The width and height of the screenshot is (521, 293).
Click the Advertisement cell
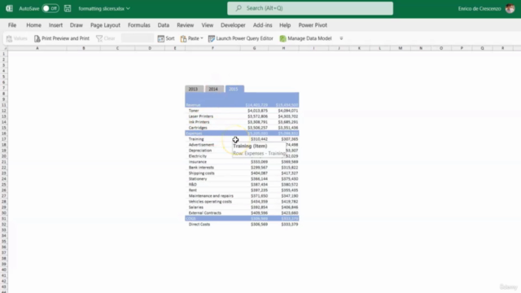(201, 145)
